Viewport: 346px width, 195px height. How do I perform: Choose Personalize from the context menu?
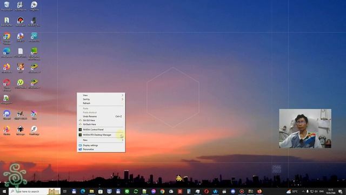pyautogui.click(x=101, y=149)
